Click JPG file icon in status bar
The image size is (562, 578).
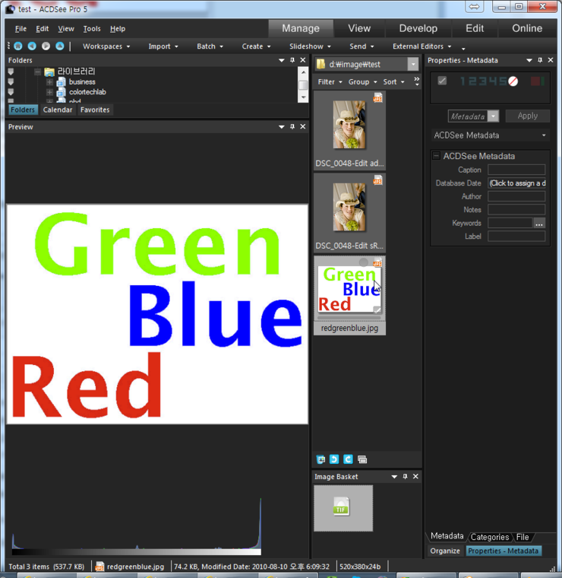99,566
